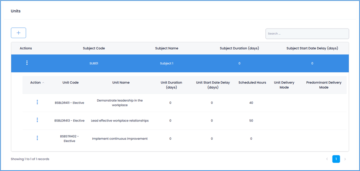The width and height of the screenshot is (360, 171).
Task: Click the Scheduled Hours column header
Action: tap(251, 83)
